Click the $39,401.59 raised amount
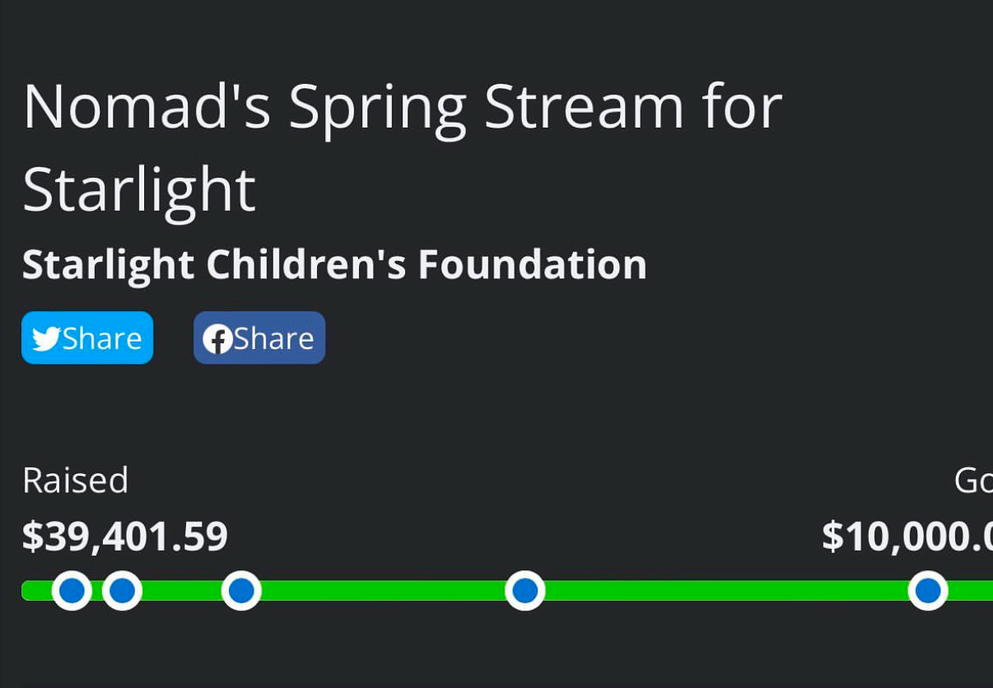This screenshot has height=688, width=993. click(125, 537)
